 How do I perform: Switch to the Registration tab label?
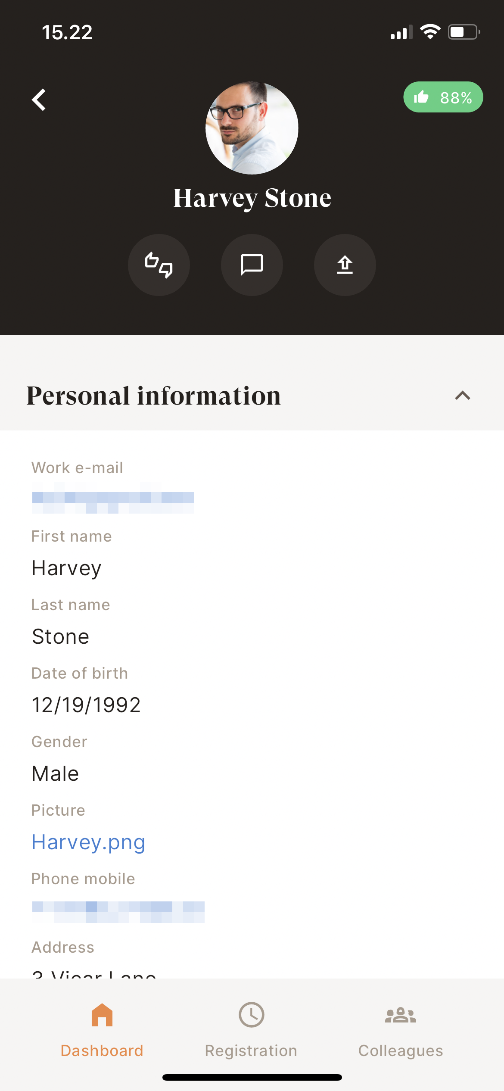(x=251, y=1050)
